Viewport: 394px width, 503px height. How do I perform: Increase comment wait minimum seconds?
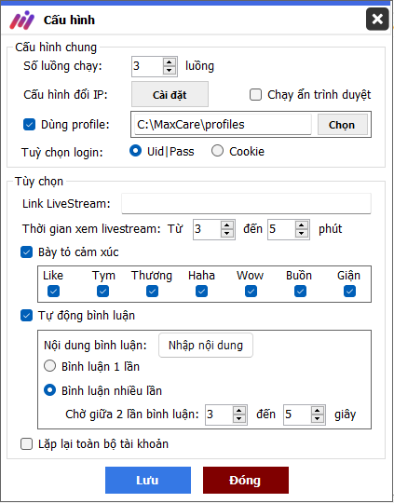pos(239,410)
